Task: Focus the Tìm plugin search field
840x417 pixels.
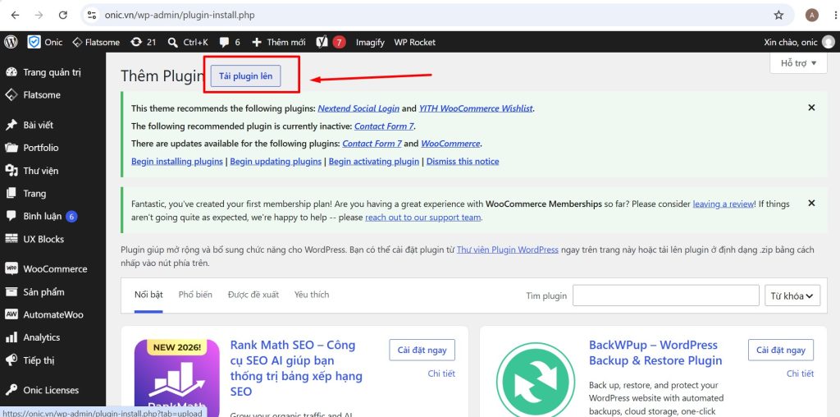Action: click(x=666, y=296)
